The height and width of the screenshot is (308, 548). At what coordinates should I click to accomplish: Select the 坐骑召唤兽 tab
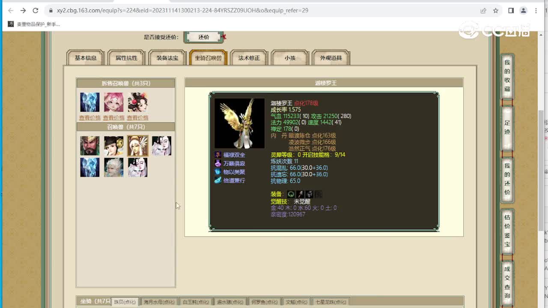[x=208, y=58]
